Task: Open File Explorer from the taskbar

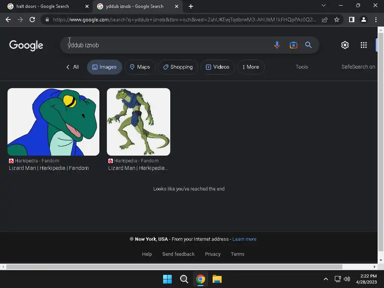Action: tap(217, 279)
